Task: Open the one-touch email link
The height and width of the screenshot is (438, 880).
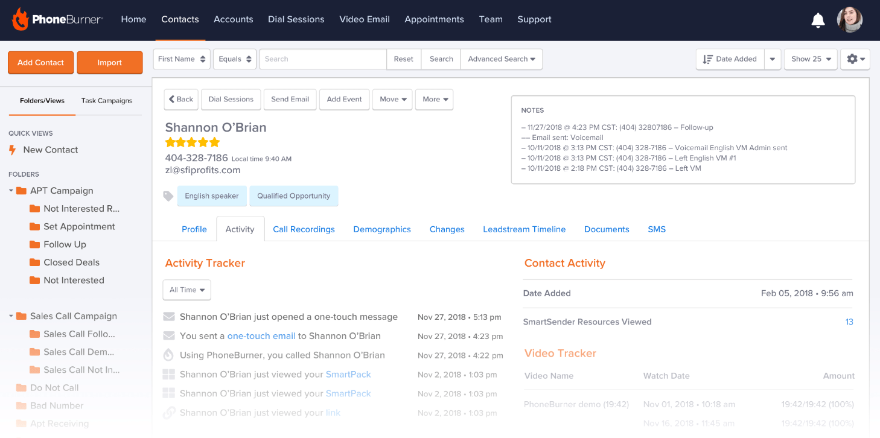Action: click(x=261, y=336)
